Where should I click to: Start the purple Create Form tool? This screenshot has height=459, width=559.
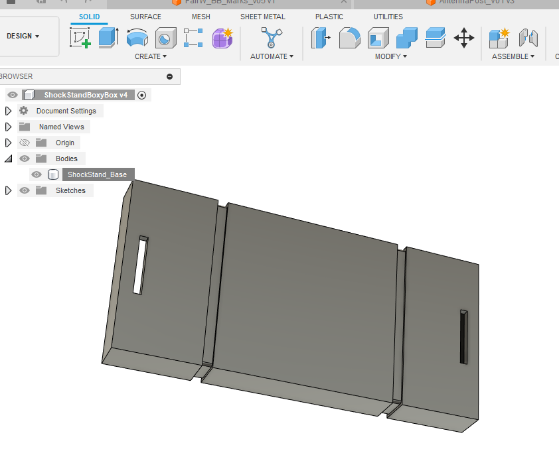[x=222, y=38]
